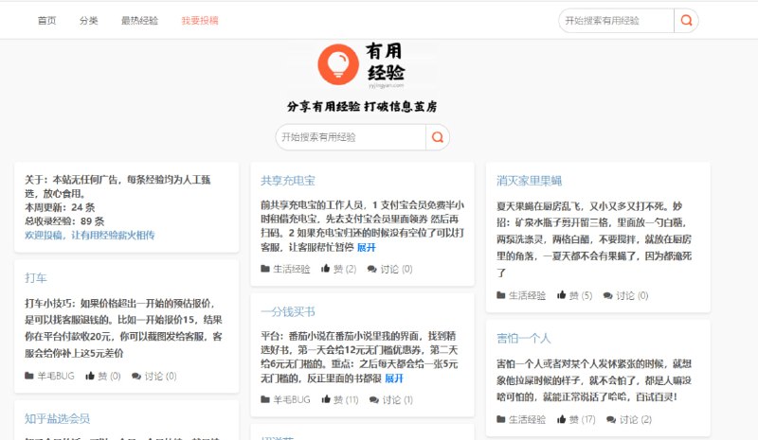Viewport: 758px width, 440px height.
Task: Click the search magnifier icon in top navigation bar
Action: pyautogui.click(x=686, y=20)
